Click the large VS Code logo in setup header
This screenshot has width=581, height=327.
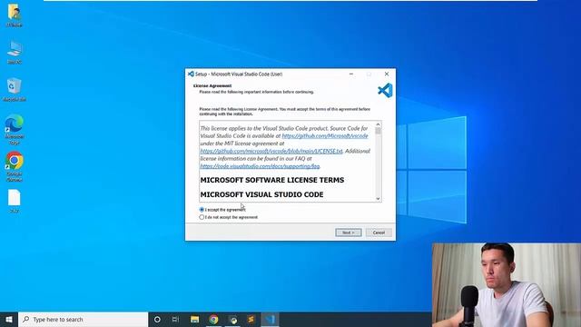coord(385,91)
